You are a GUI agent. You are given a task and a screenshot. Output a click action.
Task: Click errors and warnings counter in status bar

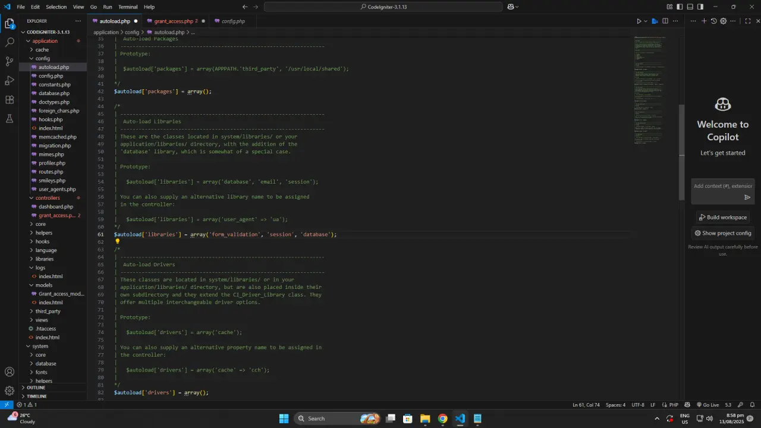coord(26,405)
